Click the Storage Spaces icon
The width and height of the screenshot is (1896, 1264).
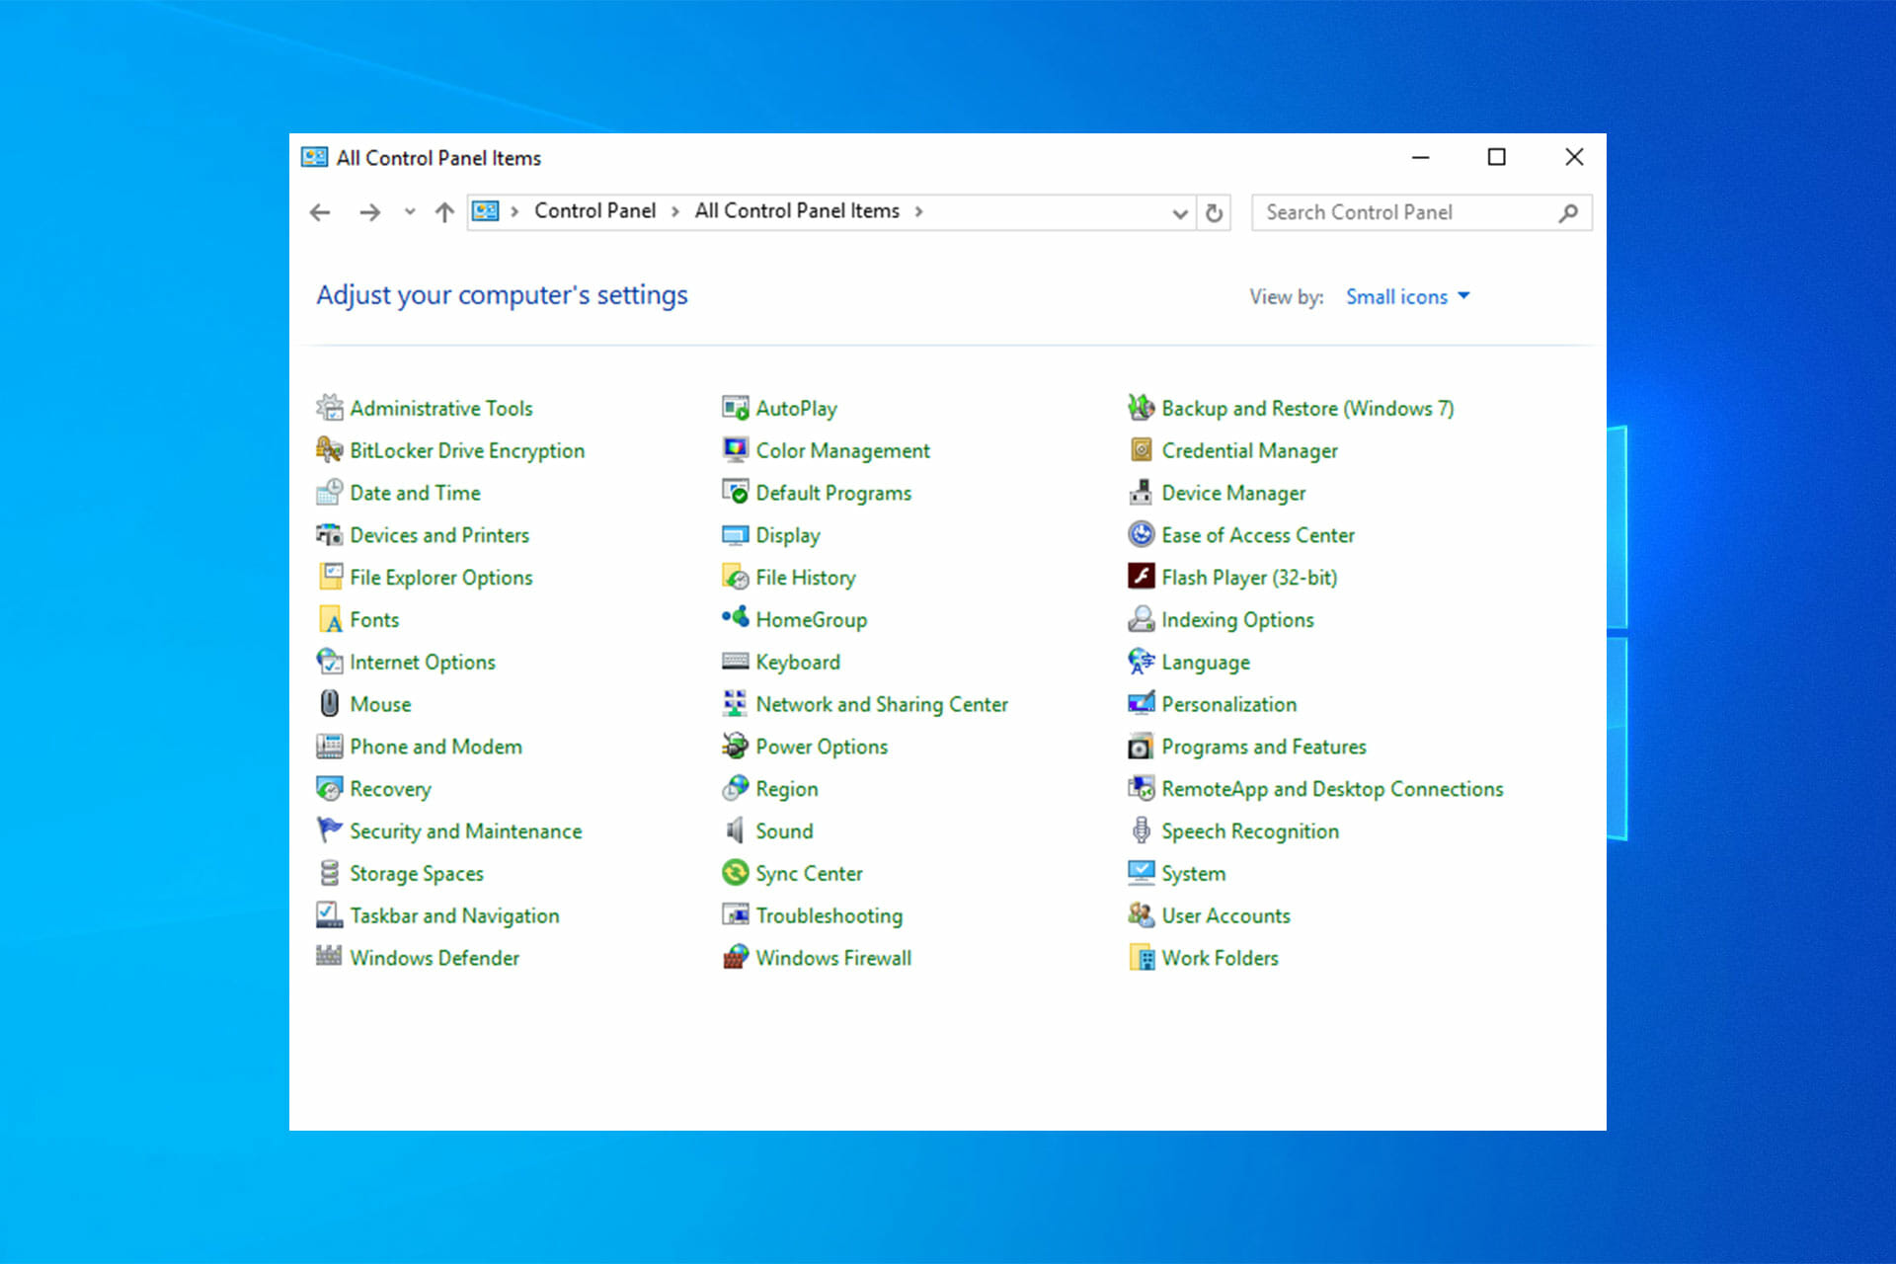tap(329, 874)
